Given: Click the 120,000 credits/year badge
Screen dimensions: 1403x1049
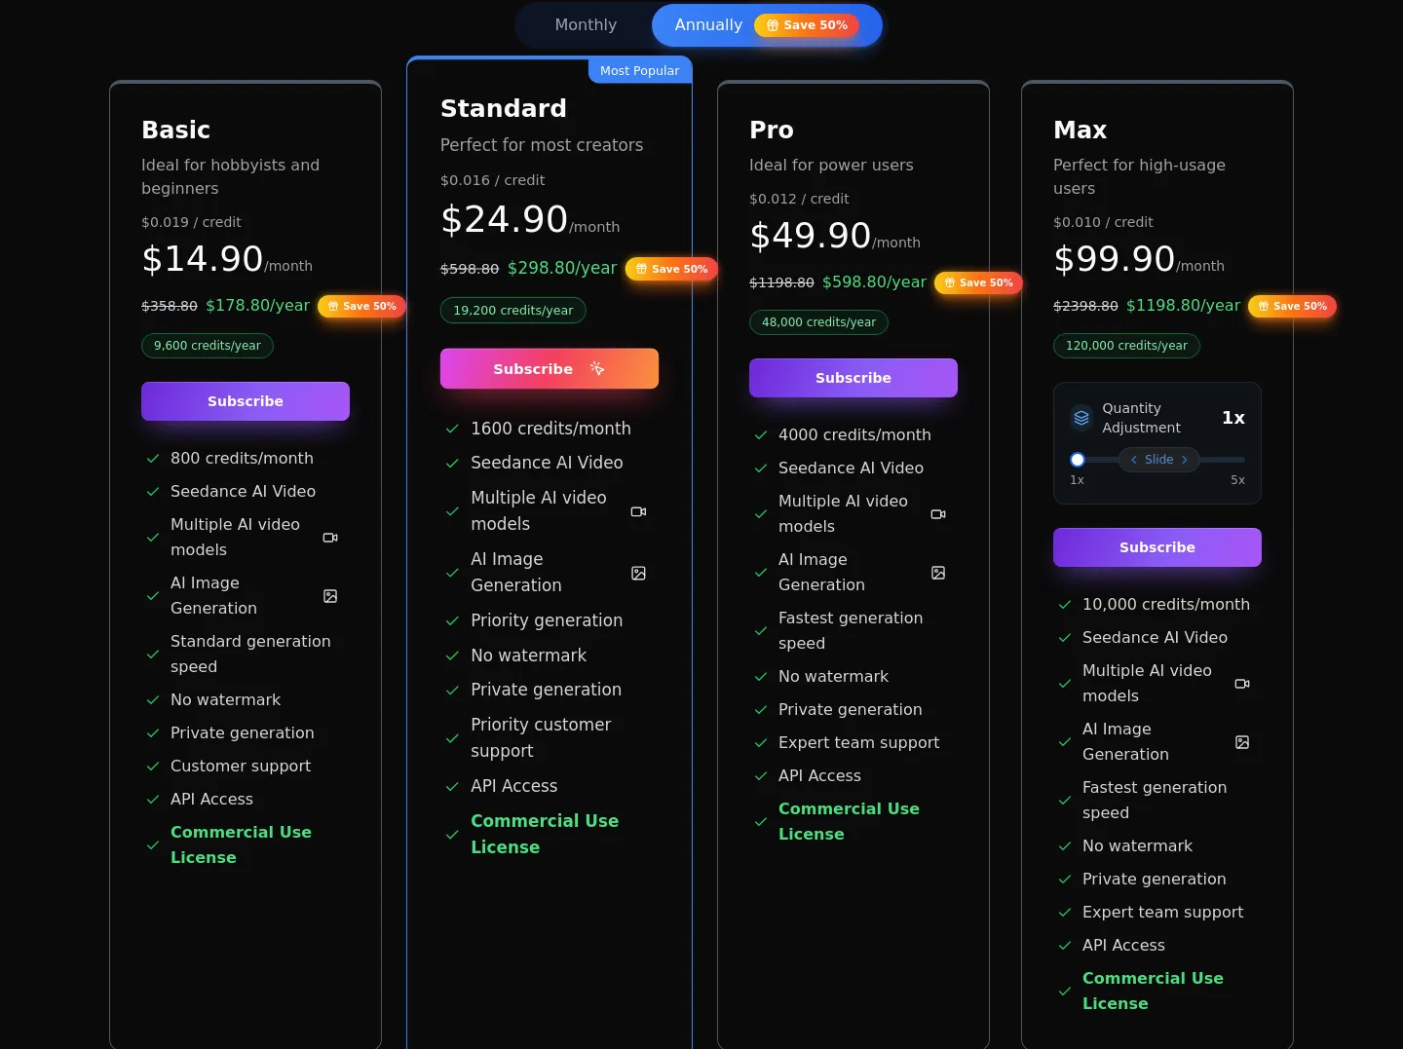Looking at the screenshot, I should pos(1126,346).
